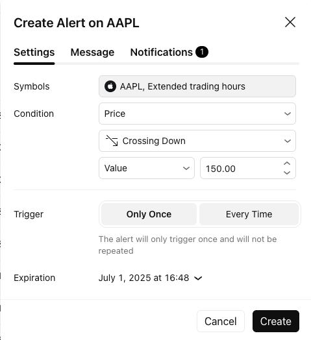Select Only Once trigger option

coord(149,214)
